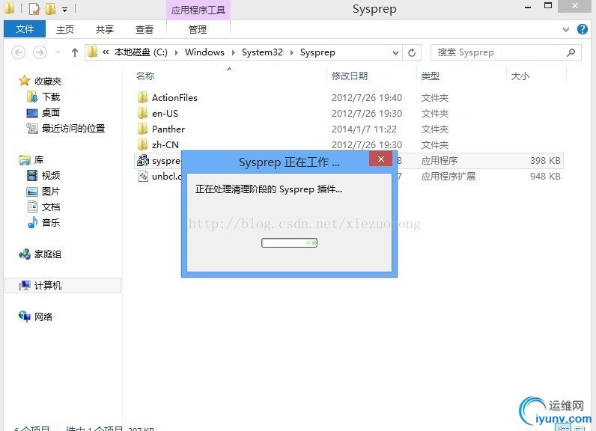The width and height of the screenshot is (596, 431).
Task: Click the refresh button in address bar
Action: point(412,52)
